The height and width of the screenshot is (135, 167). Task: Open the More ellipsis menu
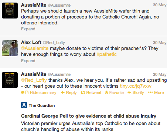pos(156,92)
